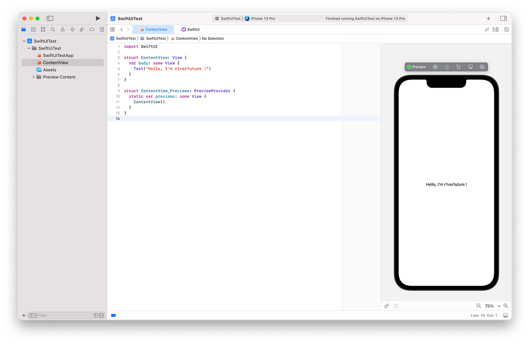Switch to the SwiftUI editor tab
Viewport: 530px width, 344px height.
pos(191,29)
